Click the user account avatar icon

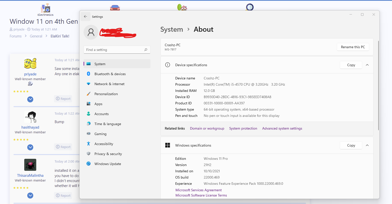[91, 32]
